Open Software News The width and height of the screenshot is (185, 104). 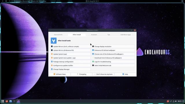click(x=60, y=74)
